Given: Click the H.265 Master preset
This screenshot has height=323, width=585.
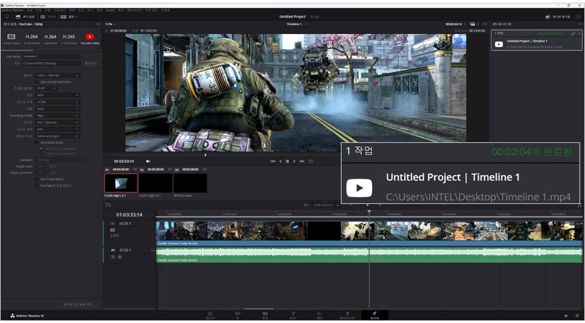Looking at the screenshot, I should [69, 38].
